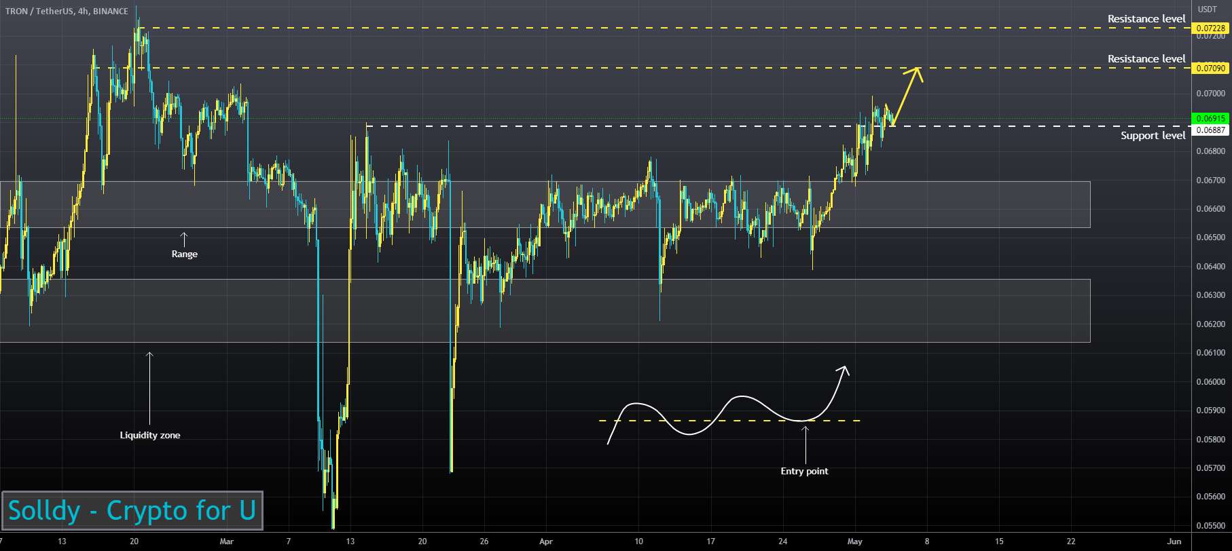
Task: Select the Entry point annotation text
Action: pos(804,471)
